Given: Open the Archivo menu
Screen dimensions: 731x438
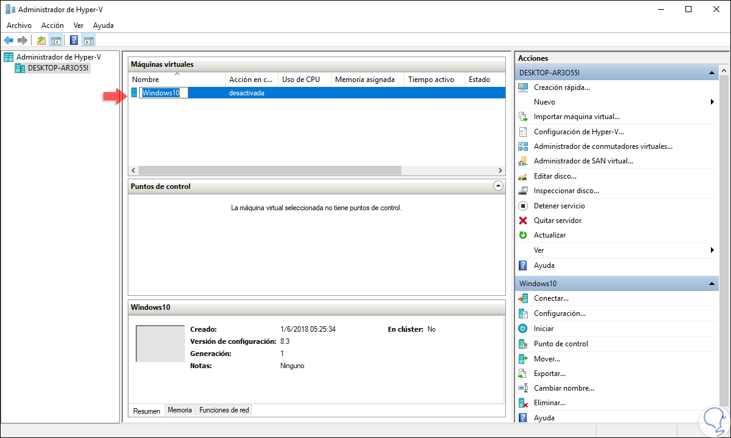Looking at the screenshot, I should point(19,26).
